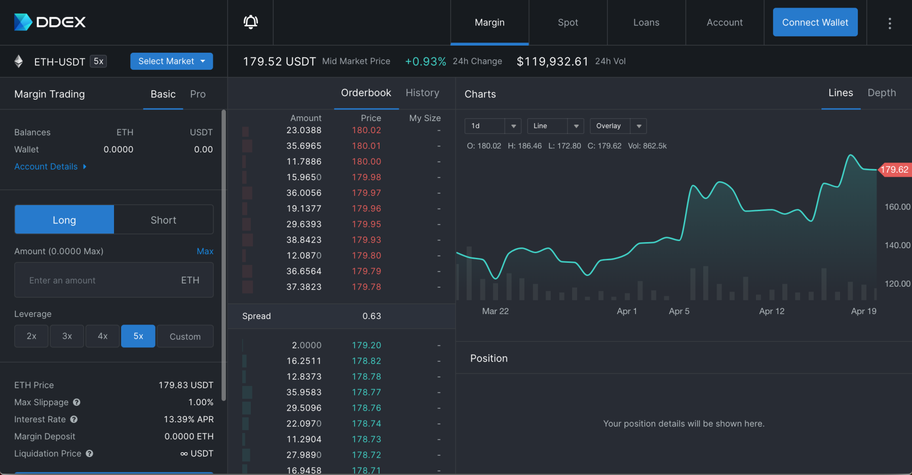This screenshot has width=912, height=475.
Task: Click the Interest Rate help icon
Action: click(x=73, y=419)
